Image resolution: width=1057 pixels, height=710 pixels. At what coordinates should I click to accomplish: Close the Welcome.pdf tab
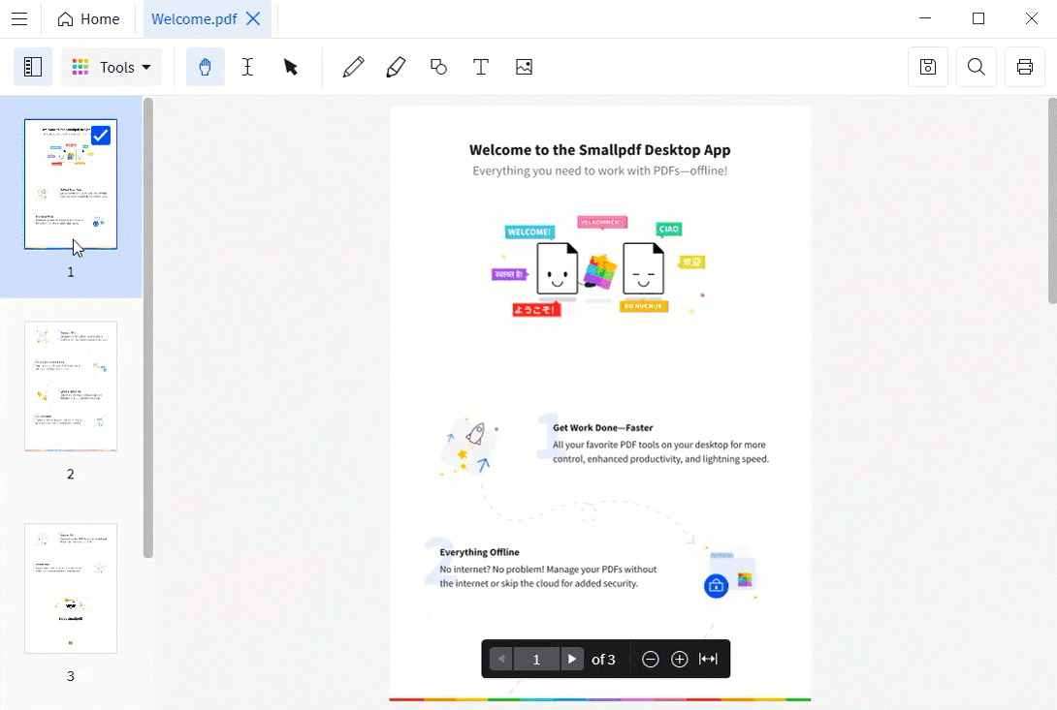[253, 18]
